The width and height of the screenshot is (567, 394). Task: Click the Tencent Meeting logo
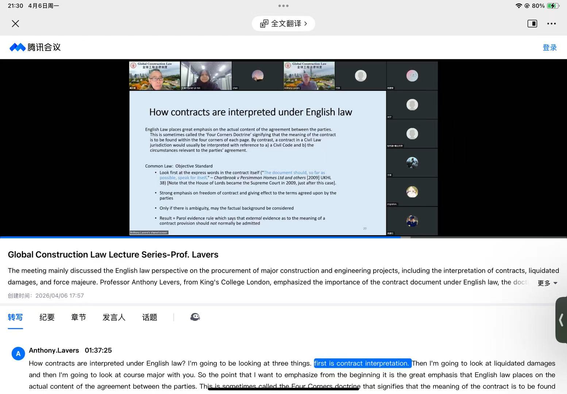pyautogui.click(x=35, y=47)
